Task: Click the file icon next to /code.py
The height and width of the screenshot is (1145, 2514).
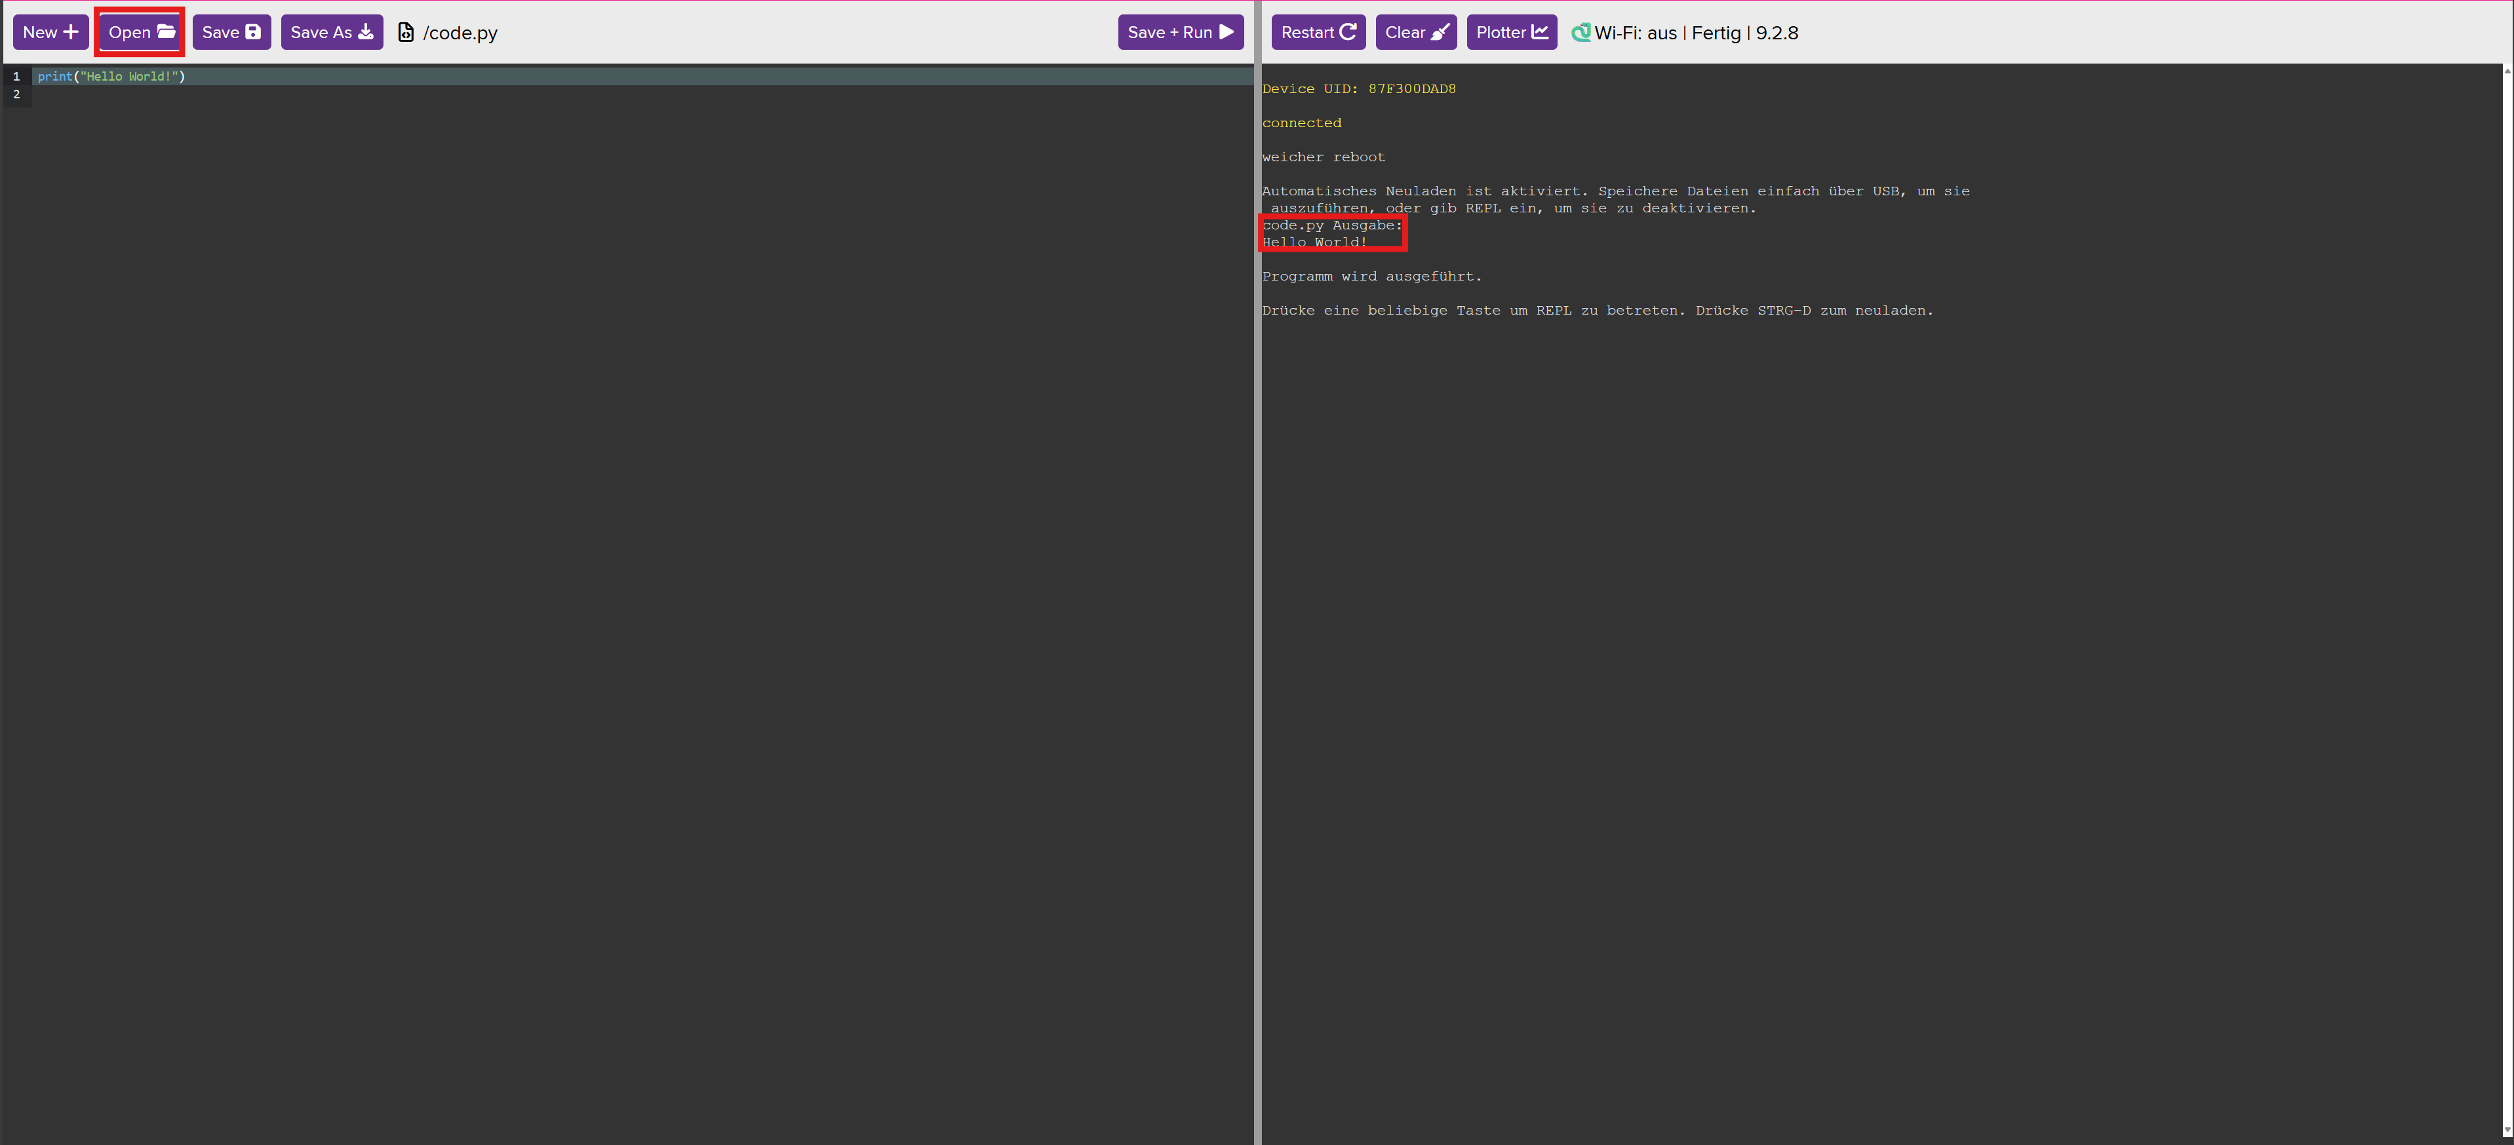Action: click(405, 31)
